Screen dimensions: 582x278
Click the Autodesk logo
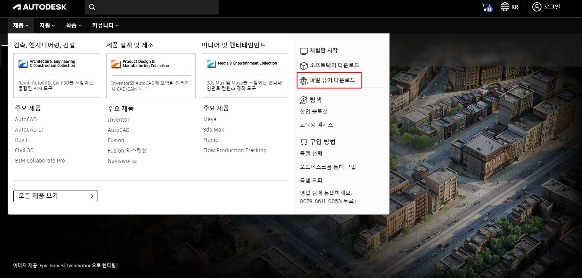tap(39, 7)
